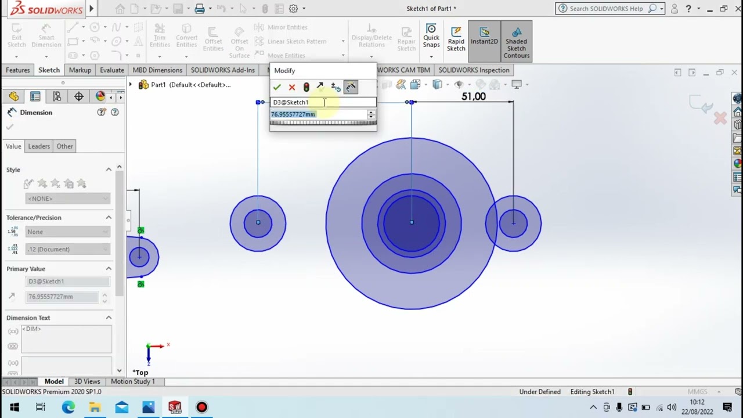
Task: Switch to the Markup tab
Action: tap(80, 70)
